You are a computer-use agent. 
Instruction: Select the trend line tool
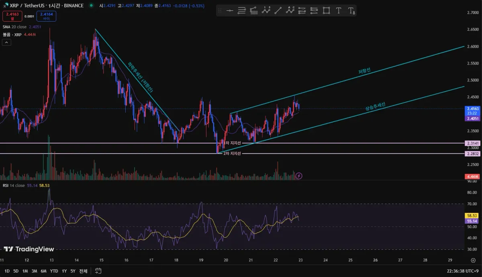pyautogui.click(x=278, y=11)
